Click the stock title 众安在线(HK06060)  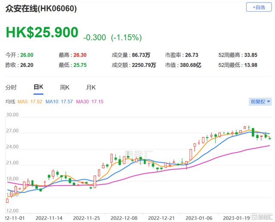pos(41,9)
